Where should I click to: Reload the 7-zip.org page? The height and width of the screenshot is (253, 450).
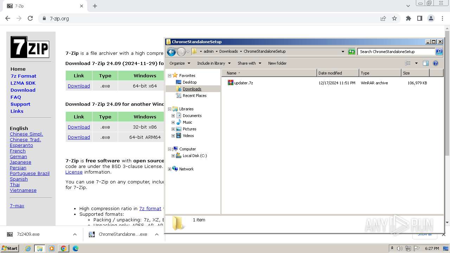point(30,18)
